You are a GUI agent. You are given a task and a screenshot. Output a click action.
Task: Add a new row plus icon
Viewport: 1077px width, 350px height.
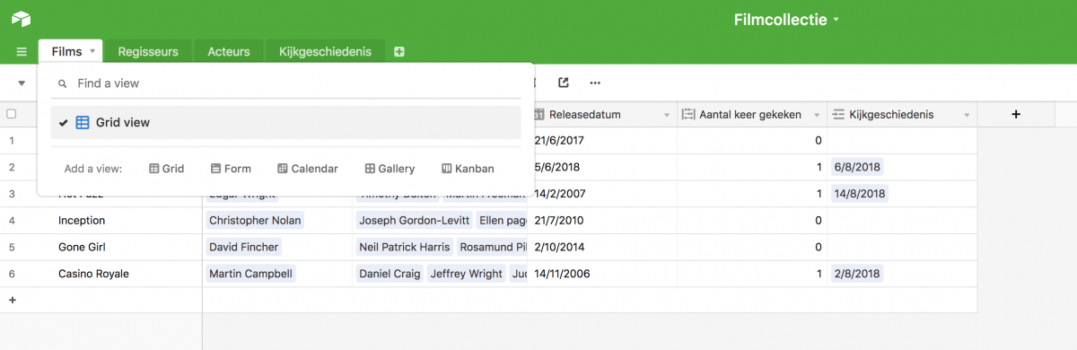point(13,300)
